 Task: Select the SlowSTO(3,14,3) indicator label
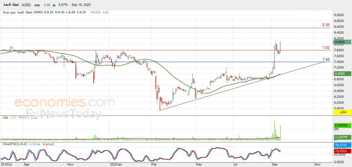[14, 144]
